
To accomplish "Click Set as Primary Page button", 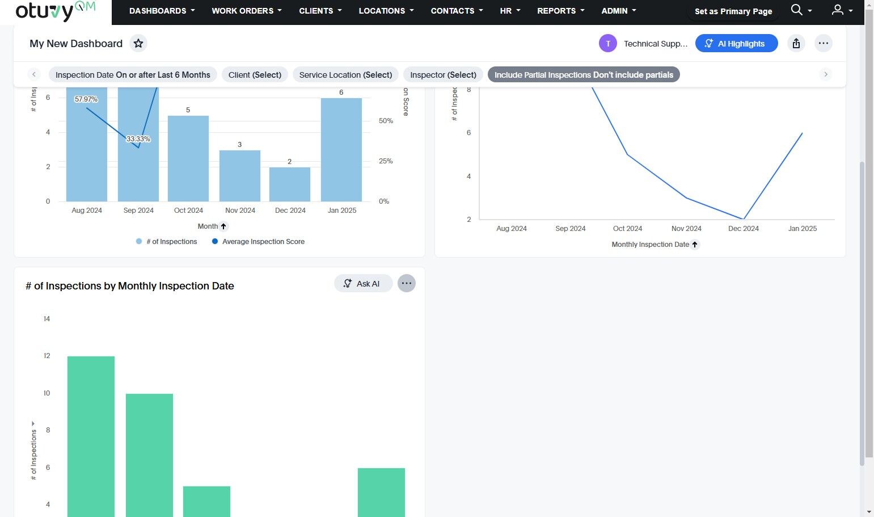I will (733, 11).
